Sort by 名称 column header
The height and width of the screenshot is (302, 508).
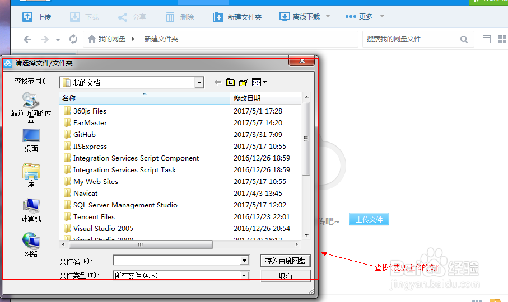pyautogui.click(x=145, y=98)
